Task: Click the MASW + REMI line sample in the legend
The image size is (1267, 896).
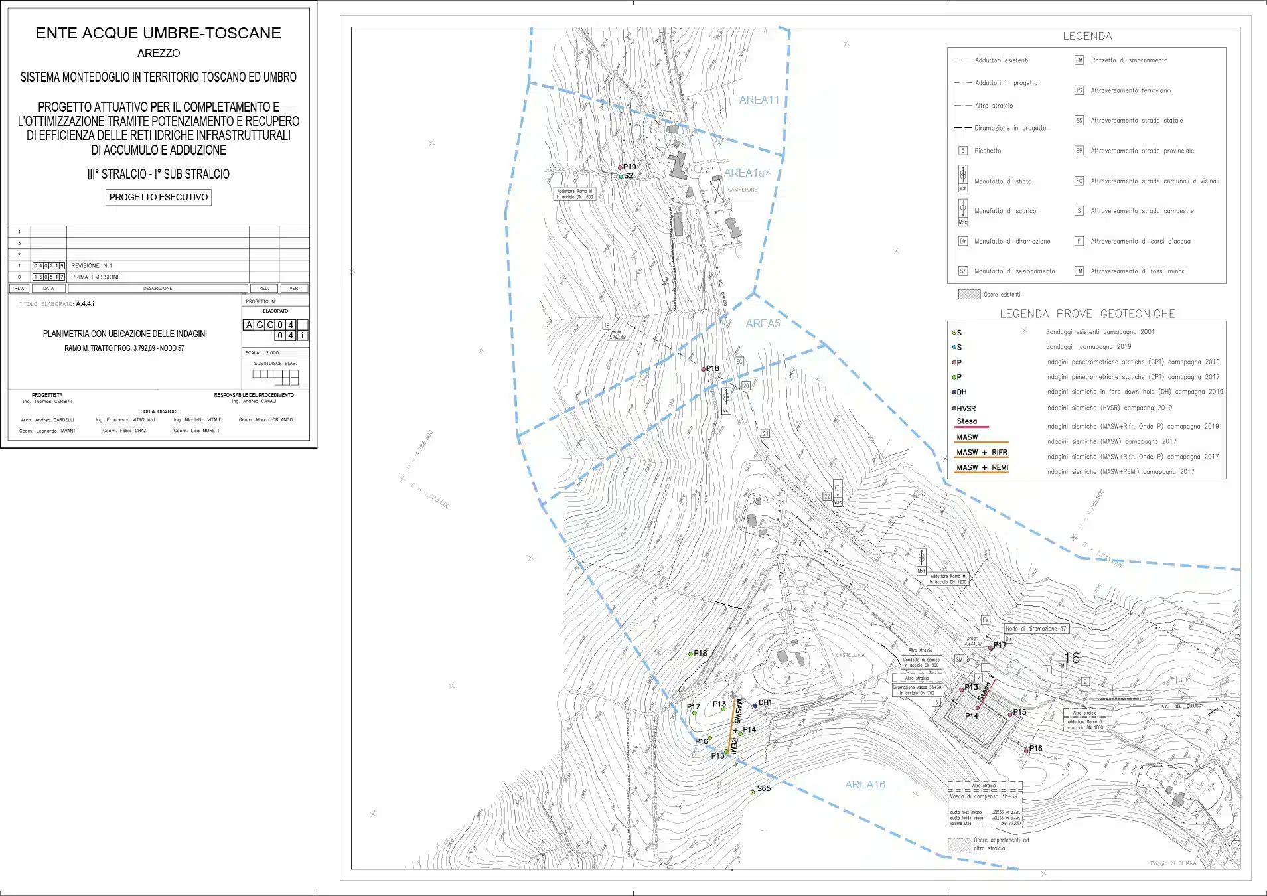Action: point(981,473)
